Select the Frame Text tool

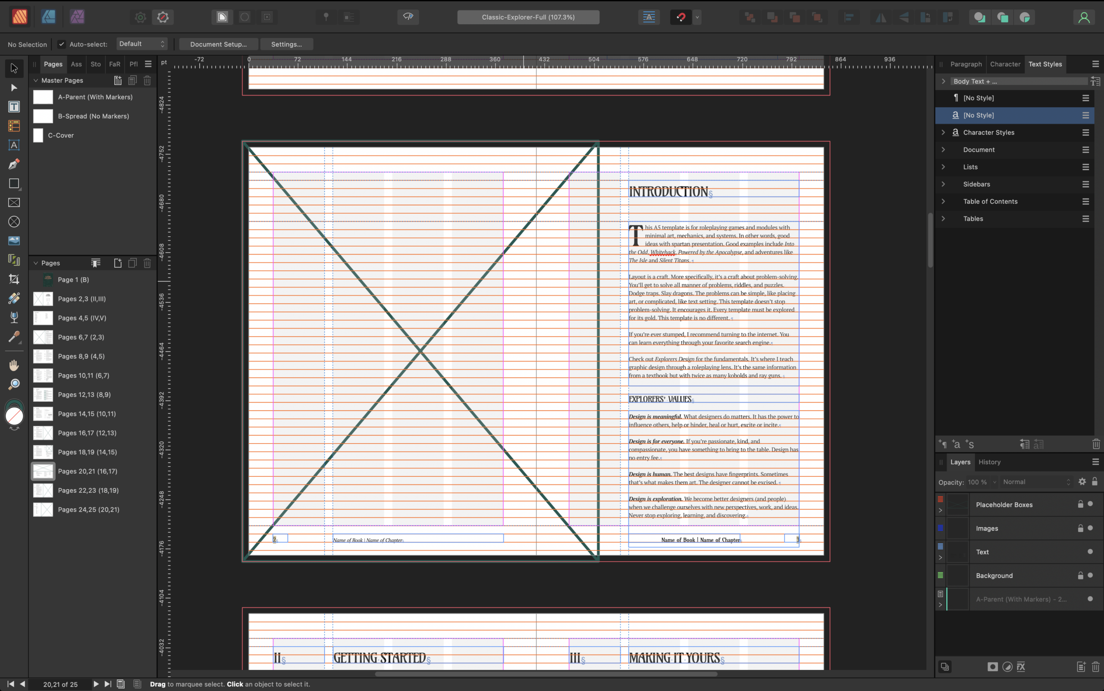(14, 106)
